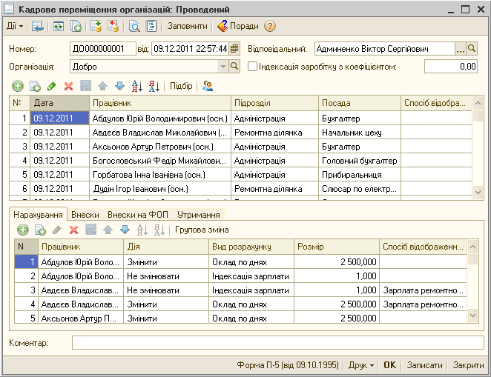The image size is (491, 377).
Task: Move row down in accruals toolbar
Action: pos(125,230)
